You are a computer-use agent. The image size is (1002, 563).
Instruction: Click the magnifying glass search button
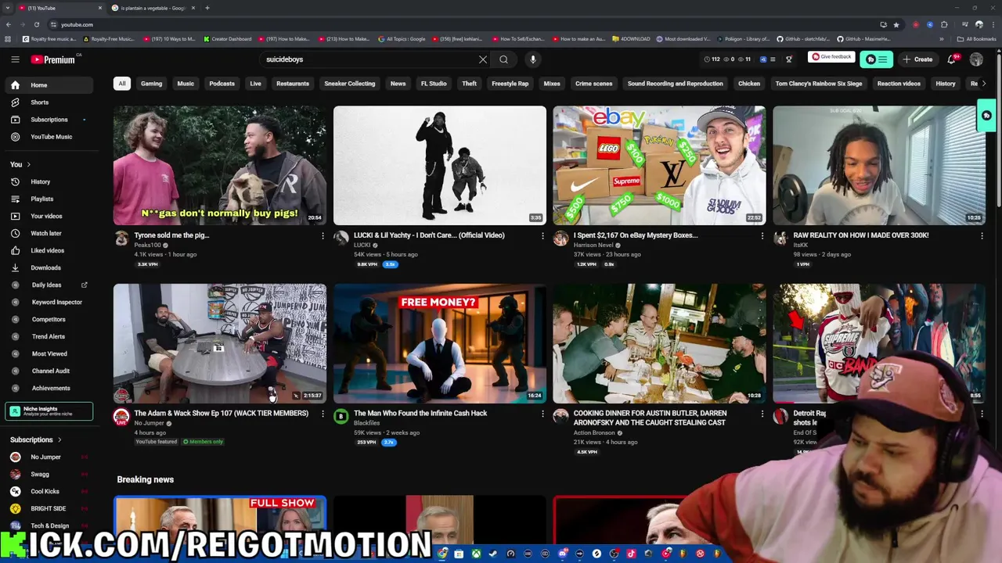coord(504,59)
